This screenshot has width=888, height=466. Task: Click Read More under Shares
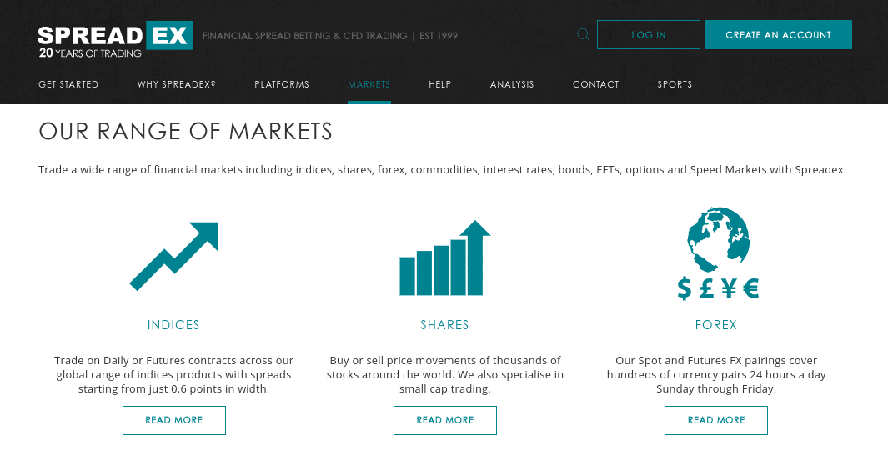tap(445, 420)
